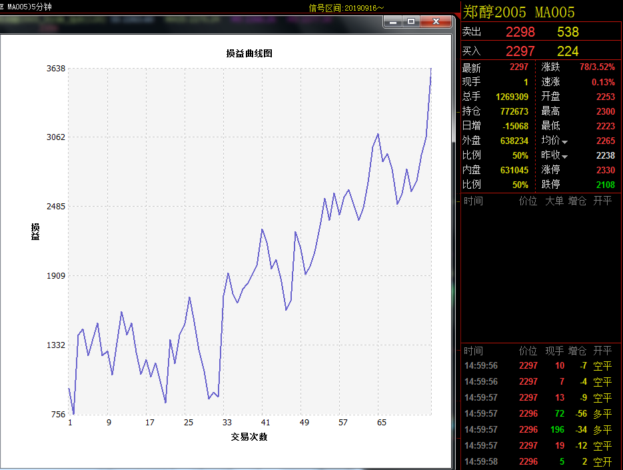The height and width of the screenshot is (470, 623).
Task: Click the 信号区间:20190916~ label
Action: (346, 8)
